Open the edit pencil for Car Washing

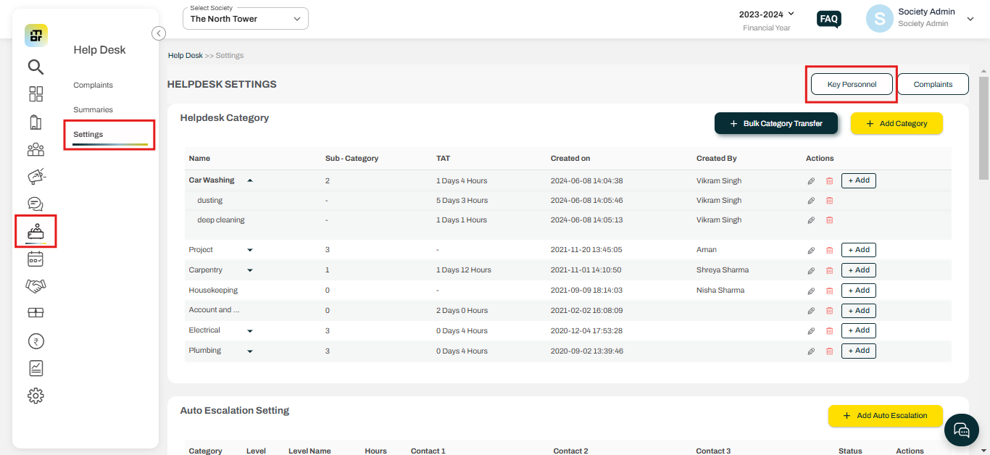811,180
